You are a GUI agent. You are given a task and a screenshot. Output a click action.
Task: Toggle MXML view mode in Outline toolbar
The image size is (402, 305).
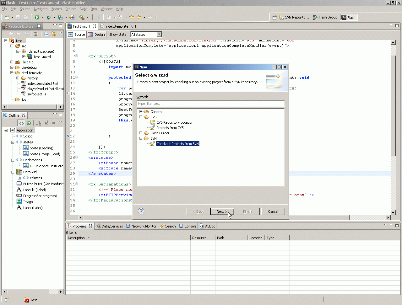21,123
